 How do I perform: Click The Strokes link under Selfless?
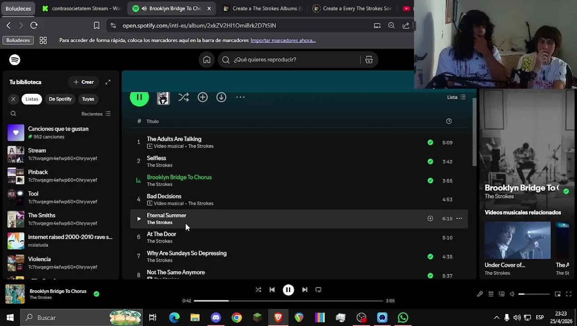click(160, 165)
